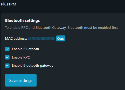Click the checkmark icon beside Enable Bluetooth
This screenshot has height=90, width=125.
point(7,49)
